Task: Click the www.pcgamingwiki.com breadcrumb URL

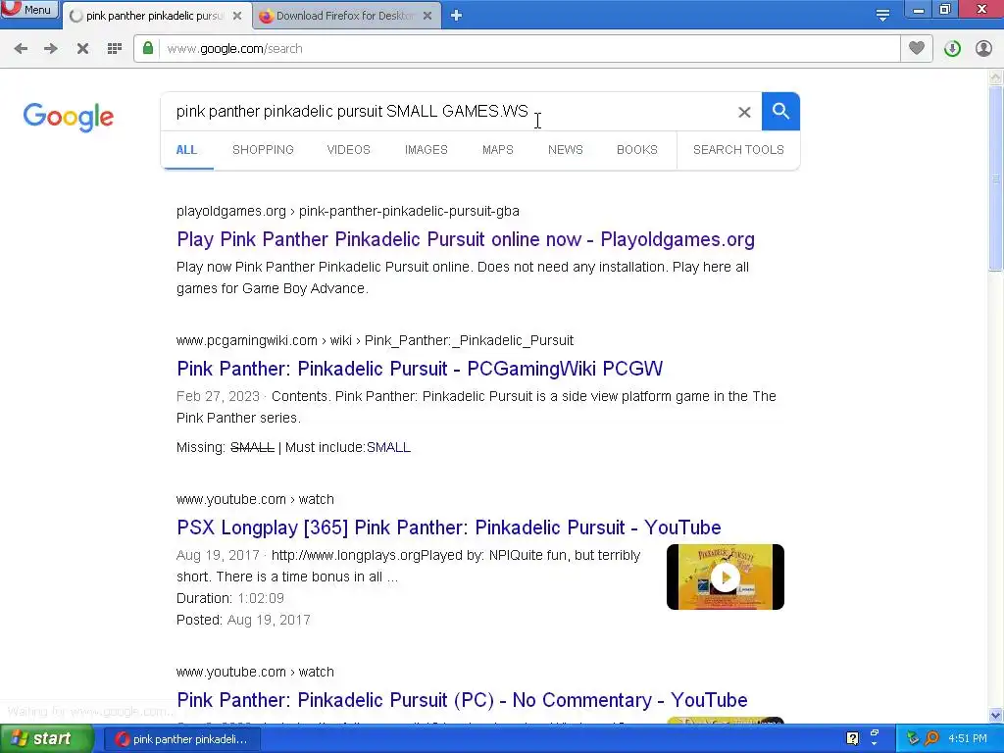Action: point(375,340)
